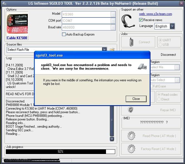Toggle the Receive news checkbox

(141, 20)
